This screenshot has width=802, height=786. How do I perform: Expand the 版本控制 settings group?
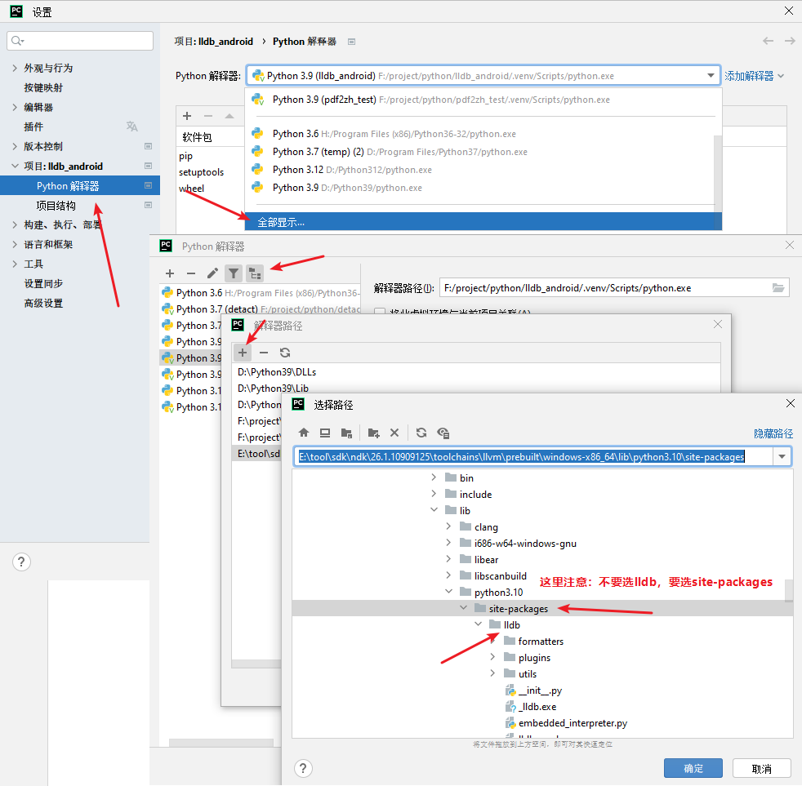coord(15,146)
